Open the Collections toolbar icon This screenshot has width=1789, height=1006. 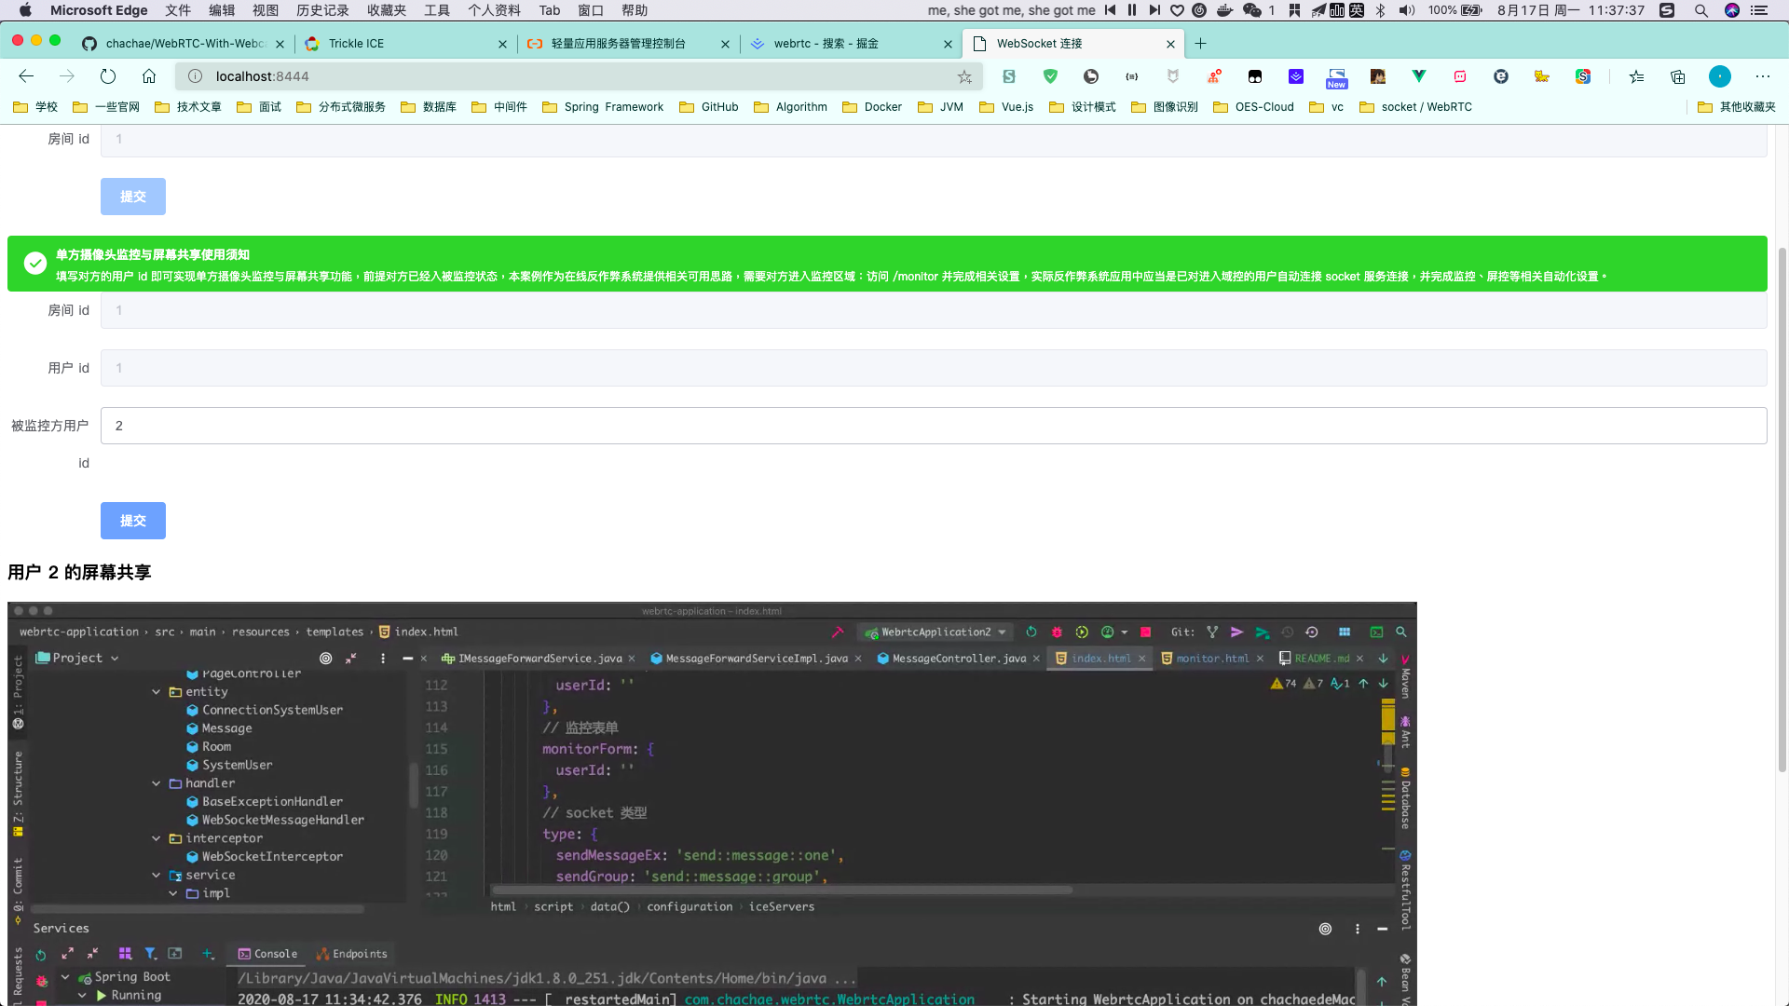point(1678,76)
